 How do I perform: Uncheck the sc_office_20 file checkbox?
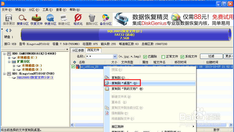[x=73, y=66]
